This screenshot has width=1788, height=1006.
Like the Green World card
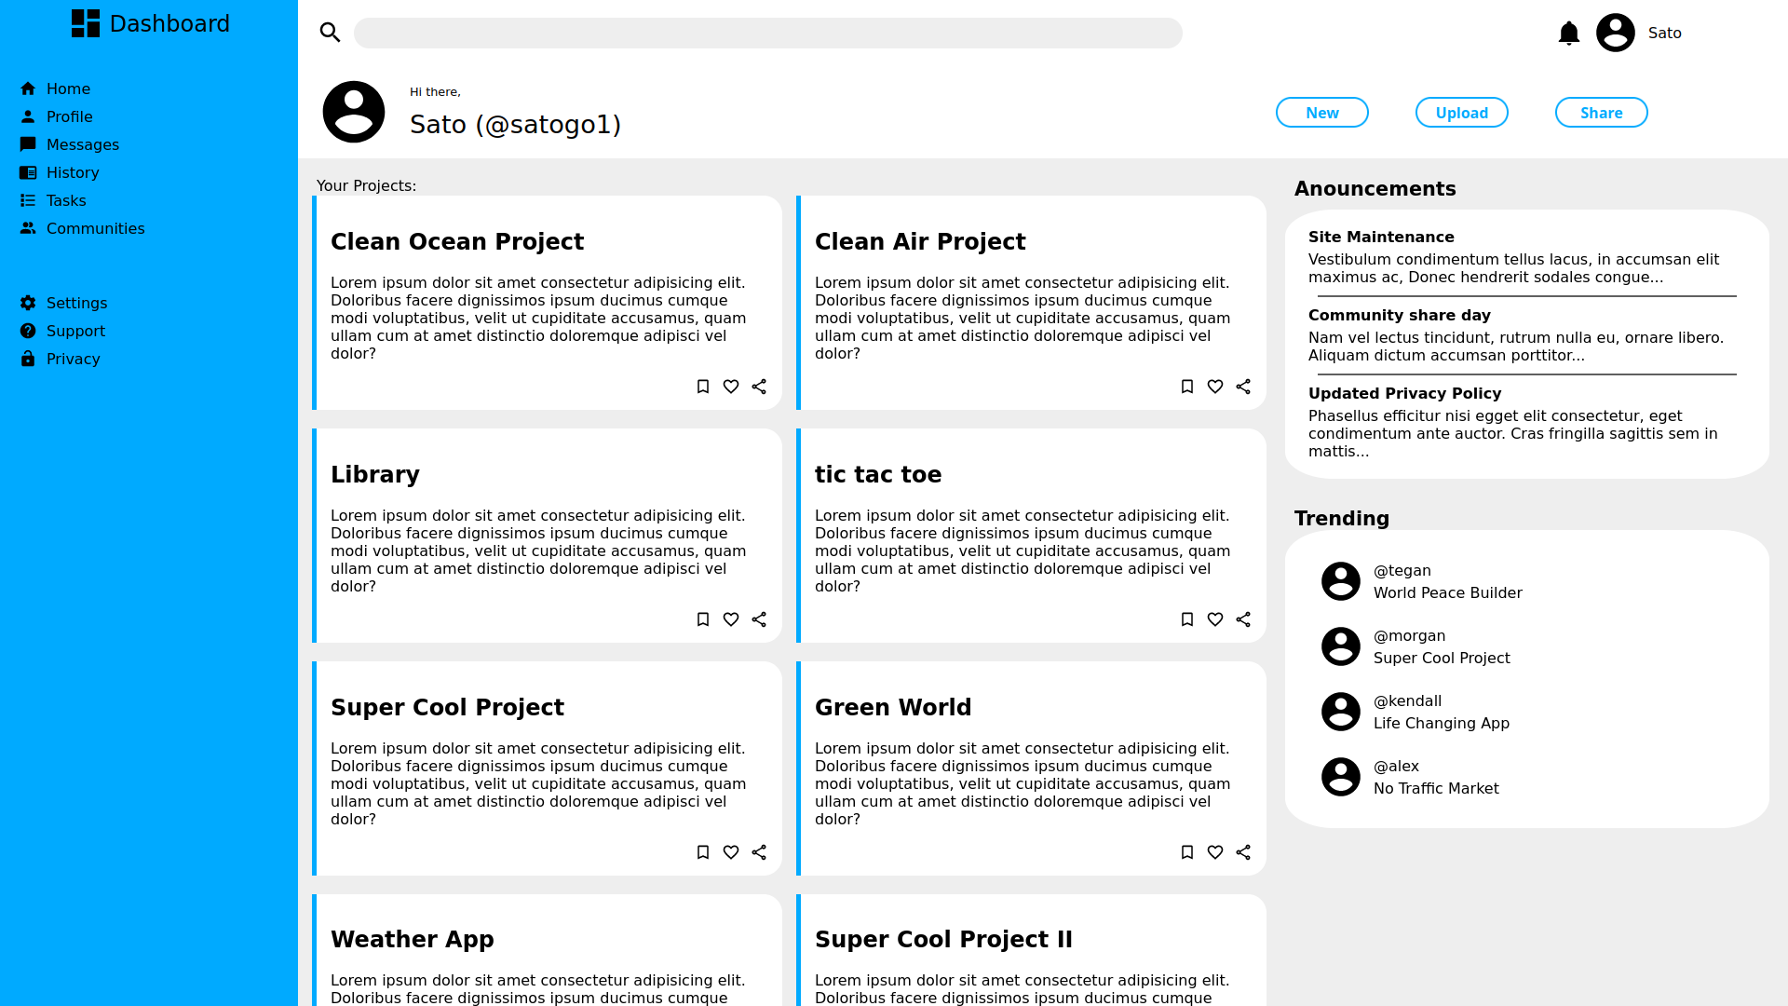(x=1215, y=852)
